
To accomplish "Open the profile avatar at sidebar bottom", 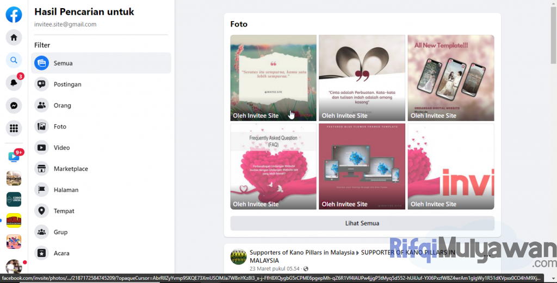I will coord(14,266).
